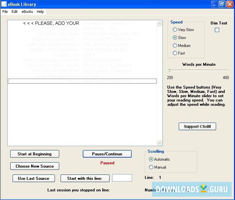Viewport: 235px width, 200px height.
Task: Open the File menu
Action: click(5, 12)
